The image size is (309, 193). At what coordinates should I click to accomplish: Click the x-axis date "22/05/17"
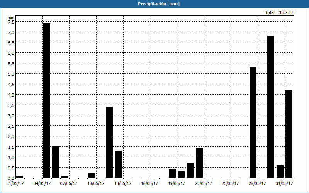click(204, 184)
